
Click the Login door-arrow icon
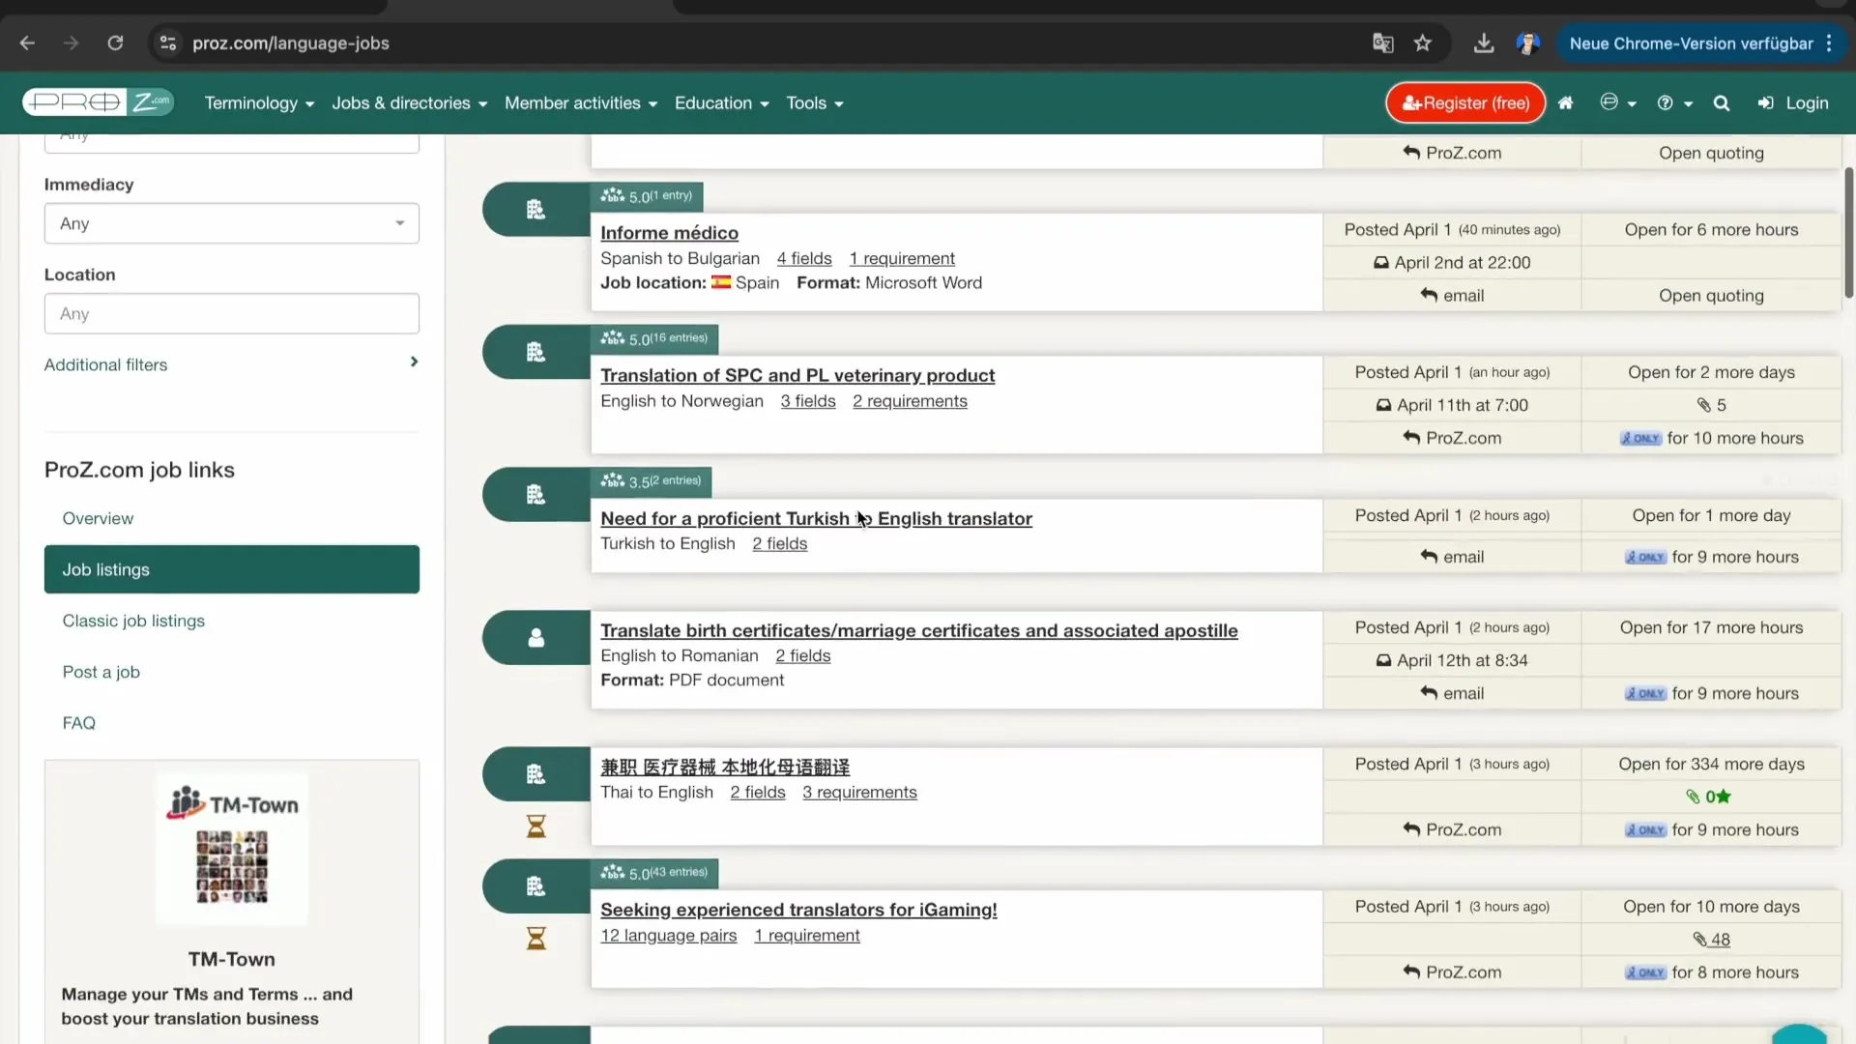click(1768, 102)
